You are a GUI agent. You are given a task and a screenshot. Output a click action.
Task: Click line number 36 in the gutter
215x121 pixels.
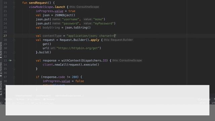[x=5, y=73]
